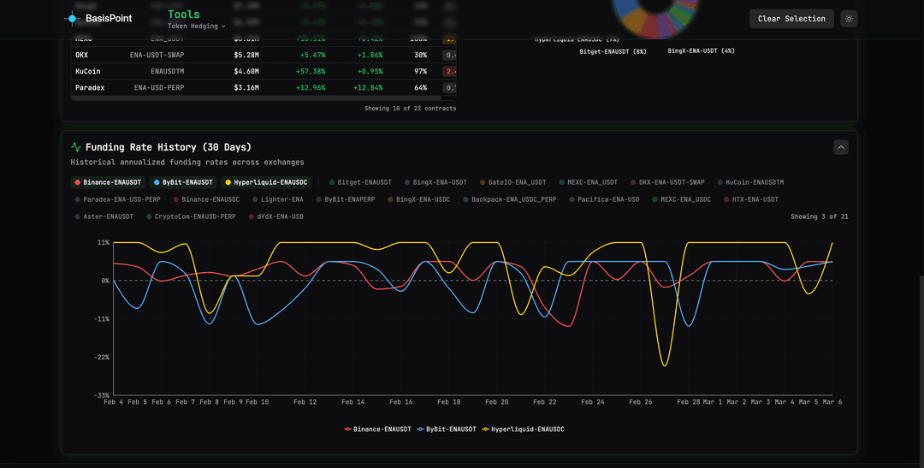This screenshot has height=468, width=924.
Task: Enable the Bitget-ENAUSDT series chip
Action: pyautogui.click(x=359, y=182)
